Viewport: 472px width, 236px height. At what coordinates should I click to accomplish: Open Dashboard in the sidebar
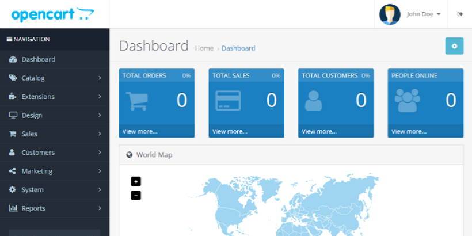pyautogui.click(x=38, y=59)
